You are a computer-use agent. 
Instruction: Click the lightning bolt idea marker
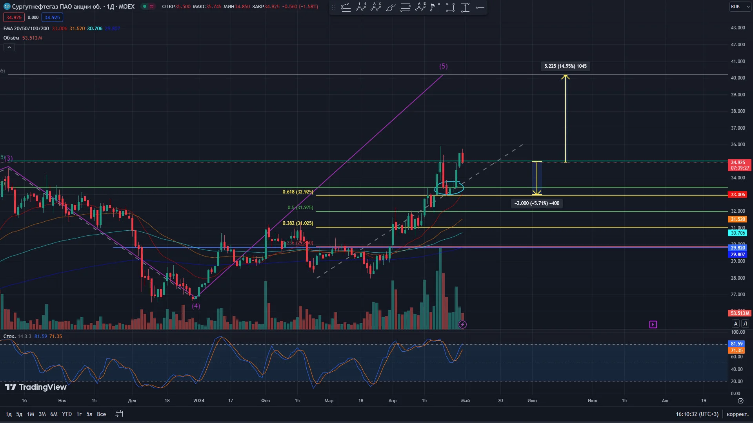[x=462, y=324]
